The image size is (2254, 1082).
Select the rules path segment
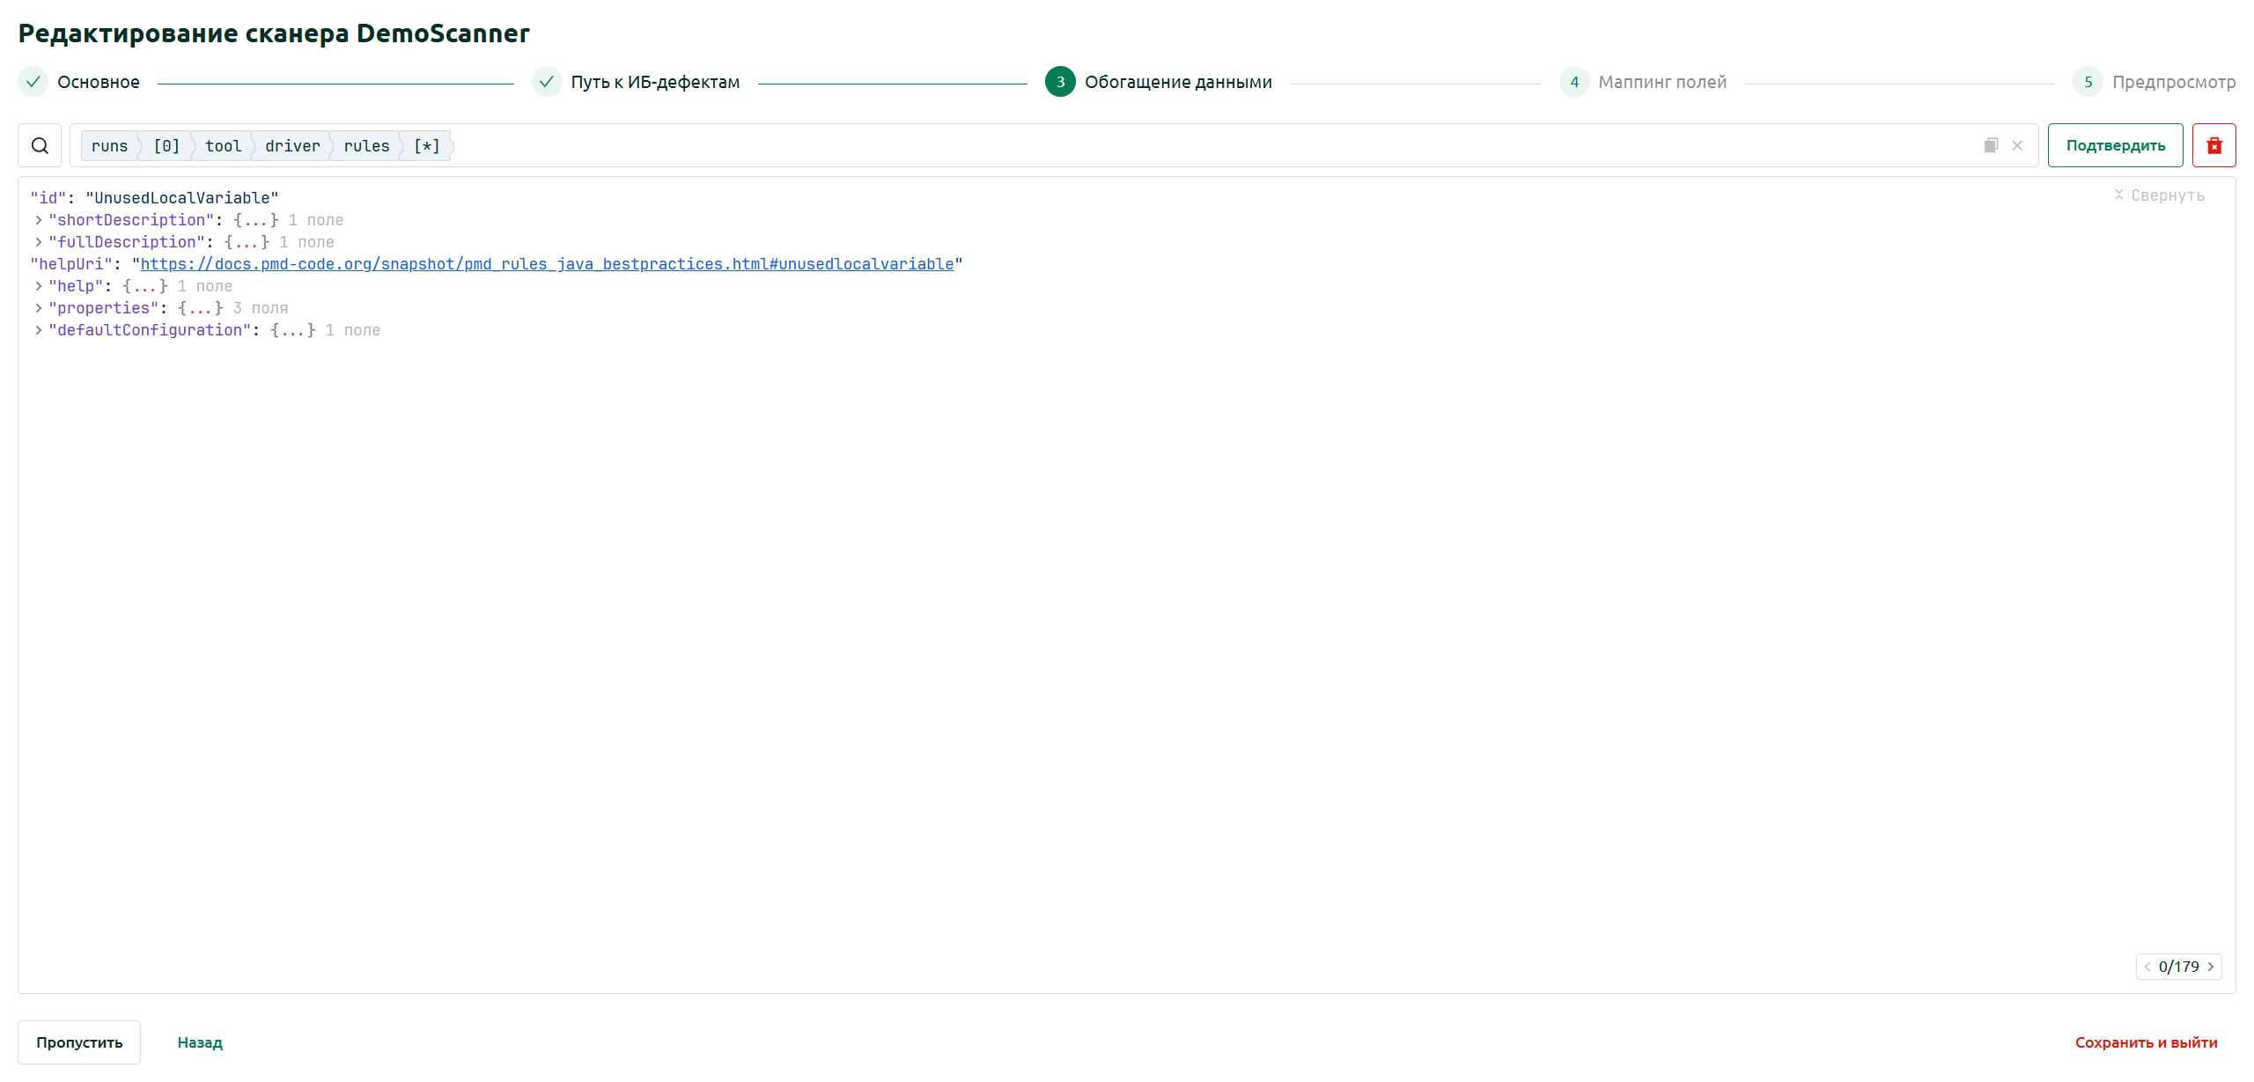[366, 146]
